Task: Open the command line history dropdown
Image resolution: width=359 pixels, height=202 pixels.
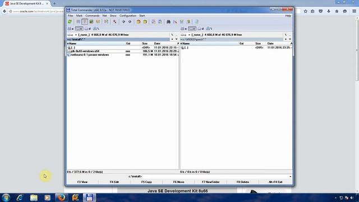Action: pos(291,177)
